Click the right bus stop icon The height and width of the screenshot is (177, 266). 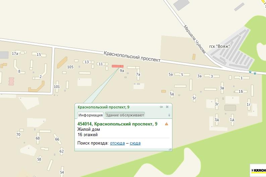(x=255, y=73)
